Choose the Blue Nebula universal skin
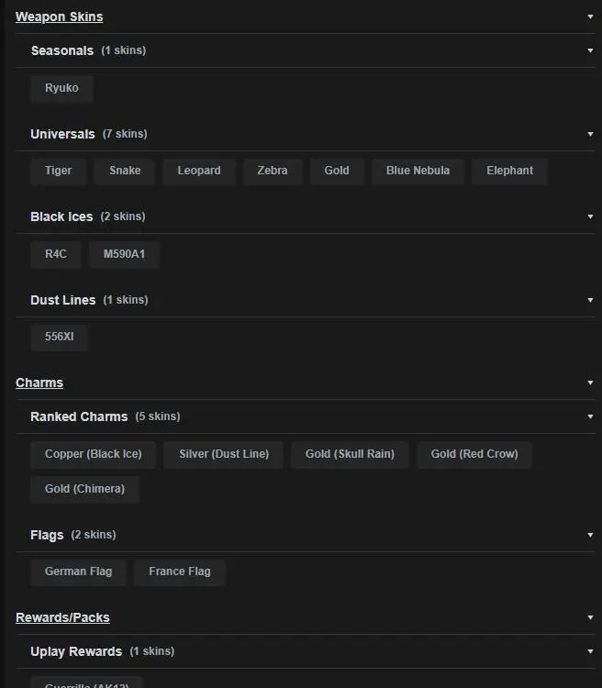This screenshot has height=688, width=602. tap(418, 171)
